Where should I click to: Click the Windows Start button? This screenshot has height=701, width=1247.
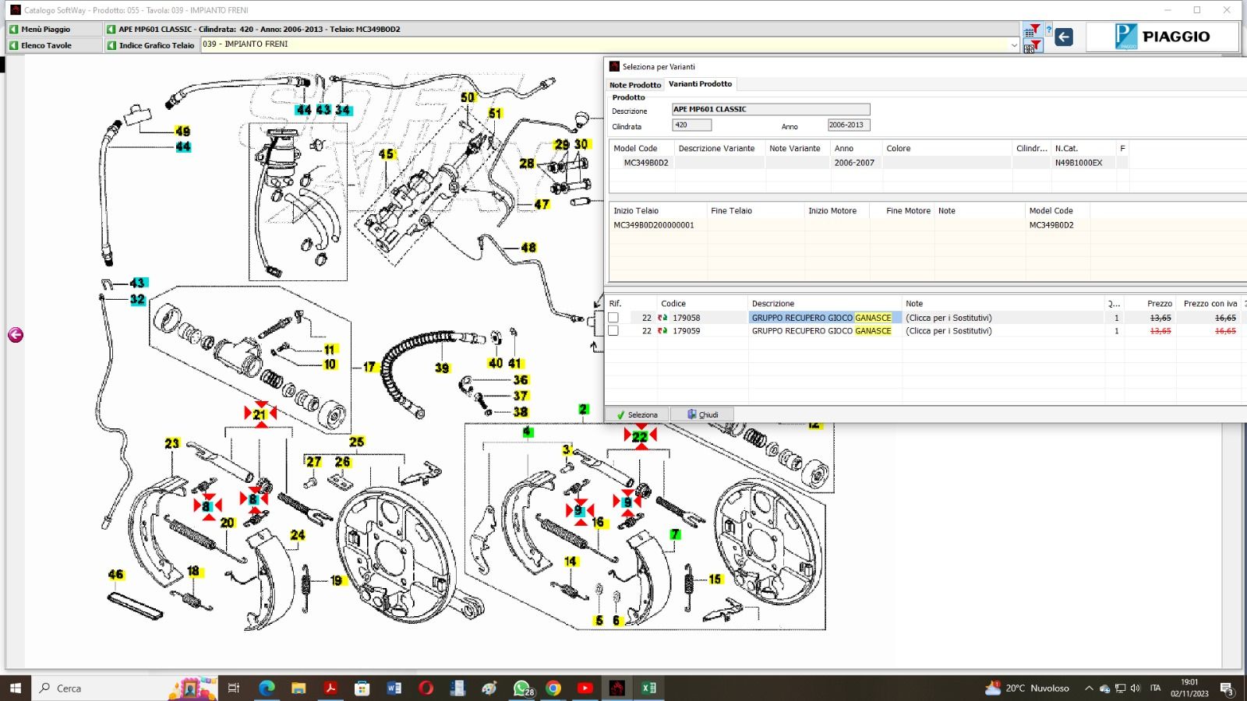pyautogui.click(x=16, y=688)
